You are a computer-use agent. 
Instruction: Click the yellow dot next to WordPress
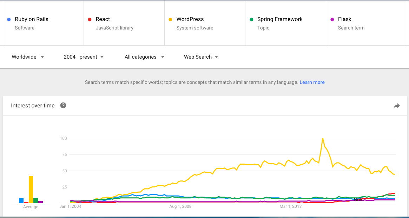[x=171, y=19]
